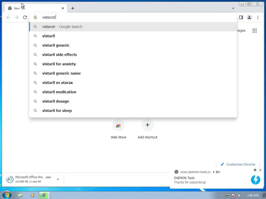The width and height of the screenshot is (266, 199).
Task: Click the network tray icon
Action: click(227, 195)
